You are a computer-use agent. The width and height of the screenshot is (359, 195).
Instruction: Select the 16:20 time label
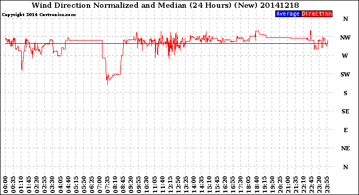tap(225, 185)
